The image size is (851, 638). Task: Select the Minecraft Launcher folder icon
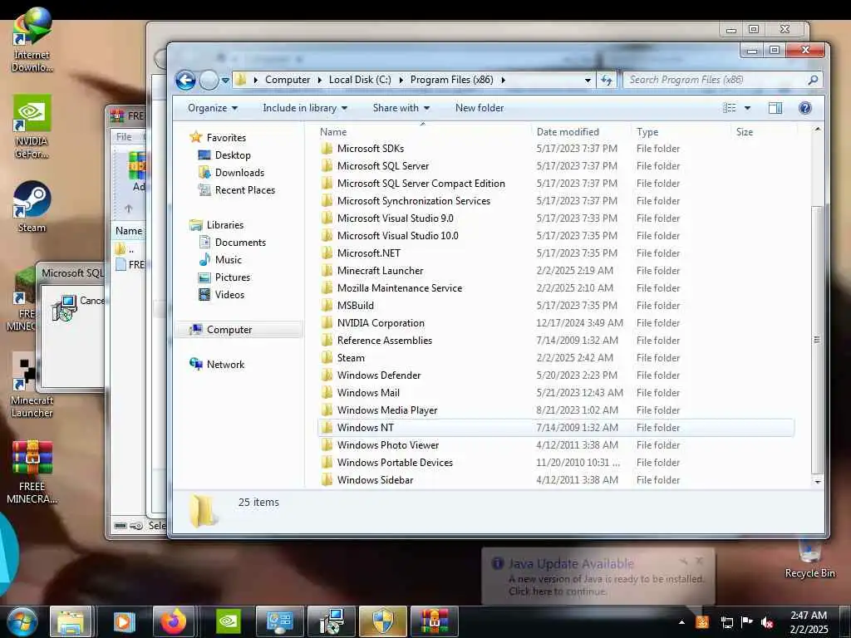(327, 271)
